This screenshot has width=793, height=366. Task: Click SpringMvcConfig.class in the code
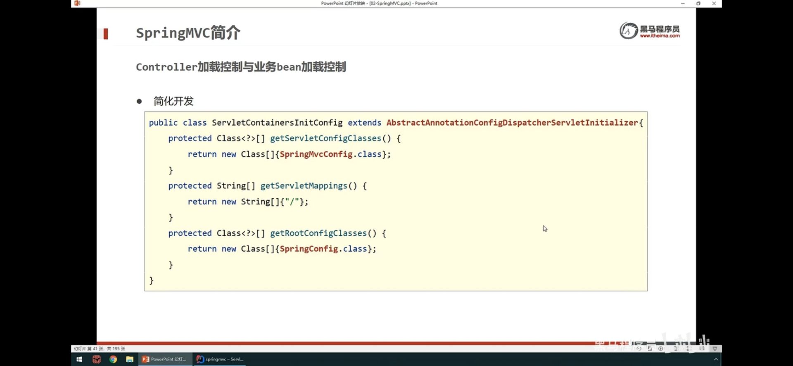tap(331, 154)
